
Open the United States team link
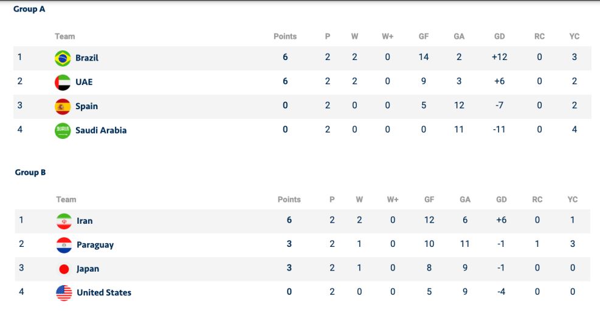104,293
